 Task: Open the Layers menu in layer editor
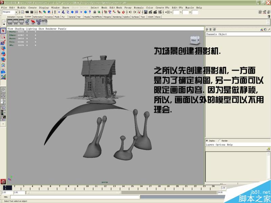tap(210, 145)
